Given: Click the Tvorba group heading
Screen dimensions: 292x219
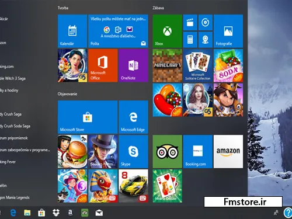Looking at the screenshot, I should [63, 8].
